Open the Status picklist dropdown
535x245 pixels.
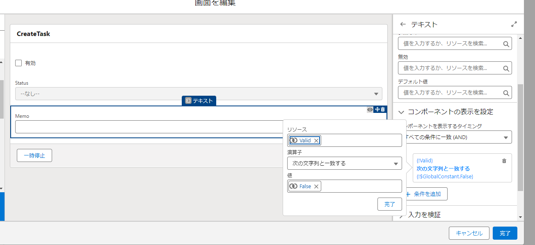tap(199, 94)
